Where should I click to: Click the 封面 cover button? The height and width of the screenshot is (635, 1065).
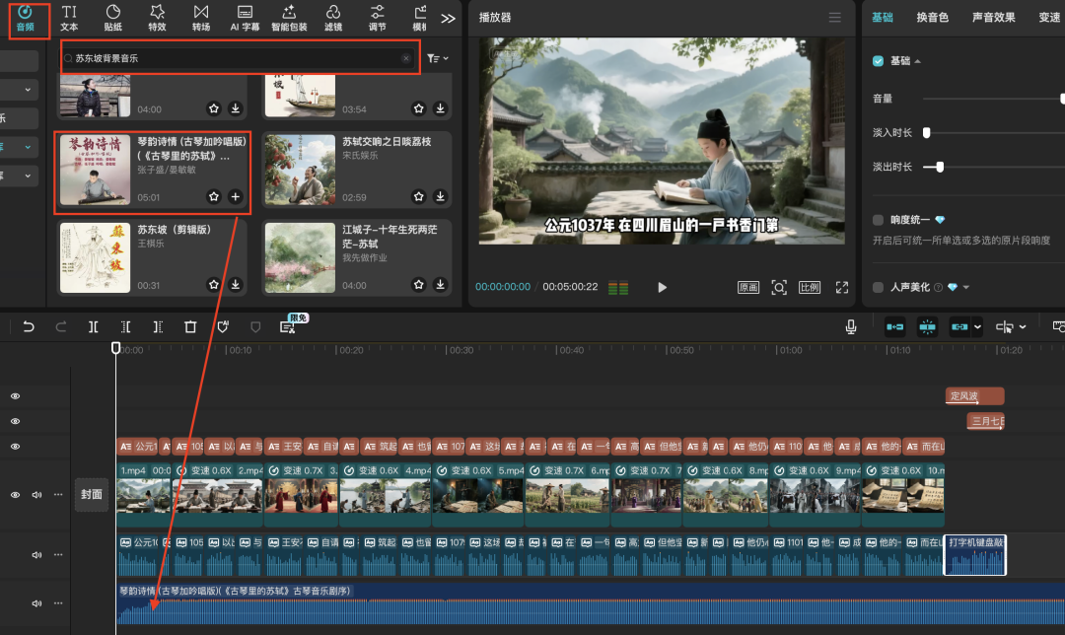click(92, 494)
